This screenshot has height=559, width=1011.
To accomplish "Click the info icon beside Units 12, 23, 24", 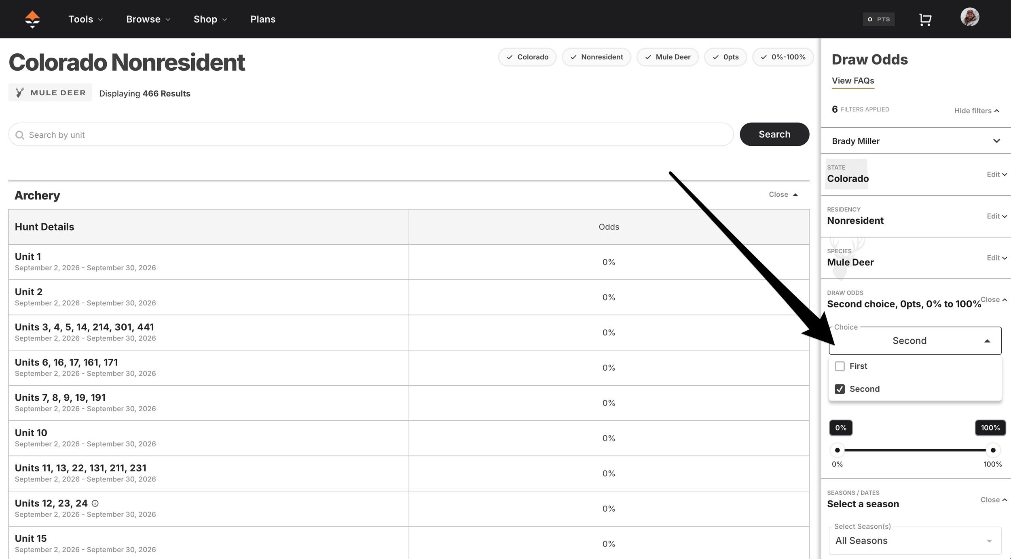I will 95,503.
